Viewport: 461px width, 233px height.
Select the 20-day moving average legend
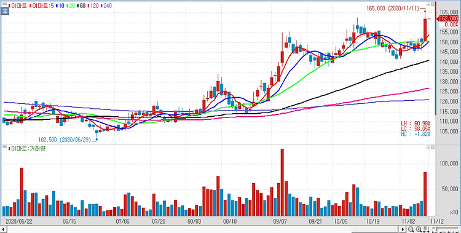click(71, 6)
